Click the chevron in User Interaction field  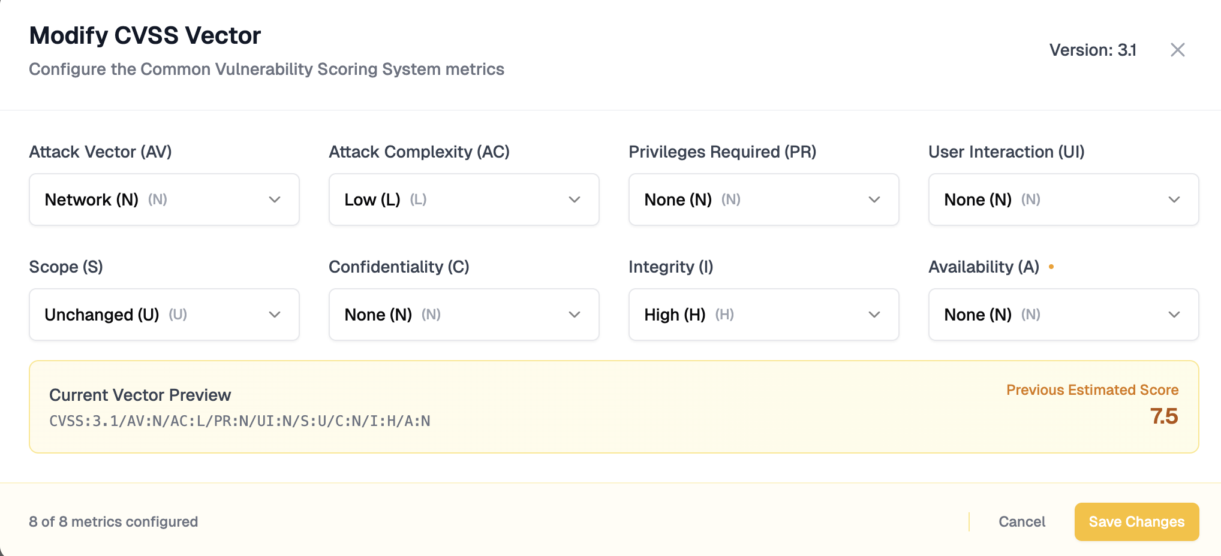[x=1174, y=200]
